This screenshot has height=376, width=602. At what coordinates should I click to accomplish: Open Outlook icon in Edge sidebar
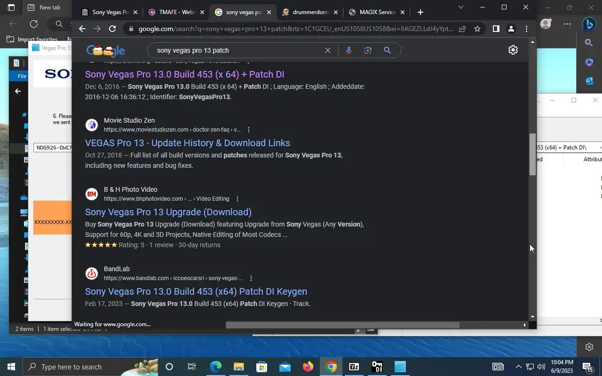pyautogui.click(x=589, y=81)
